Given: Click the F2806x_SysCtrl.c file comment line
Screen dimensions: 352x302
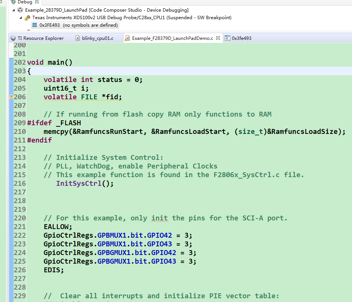Looking at the screenshot, I should [174, 175].
